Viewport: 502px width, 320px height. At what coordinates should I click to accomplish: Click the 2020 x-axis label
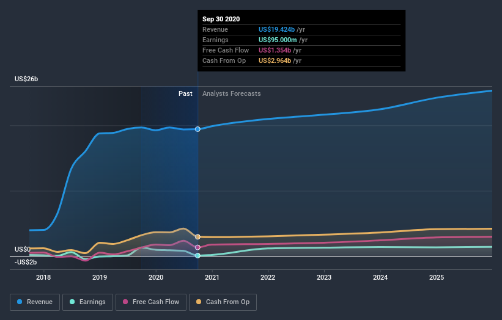pos(156,277)
